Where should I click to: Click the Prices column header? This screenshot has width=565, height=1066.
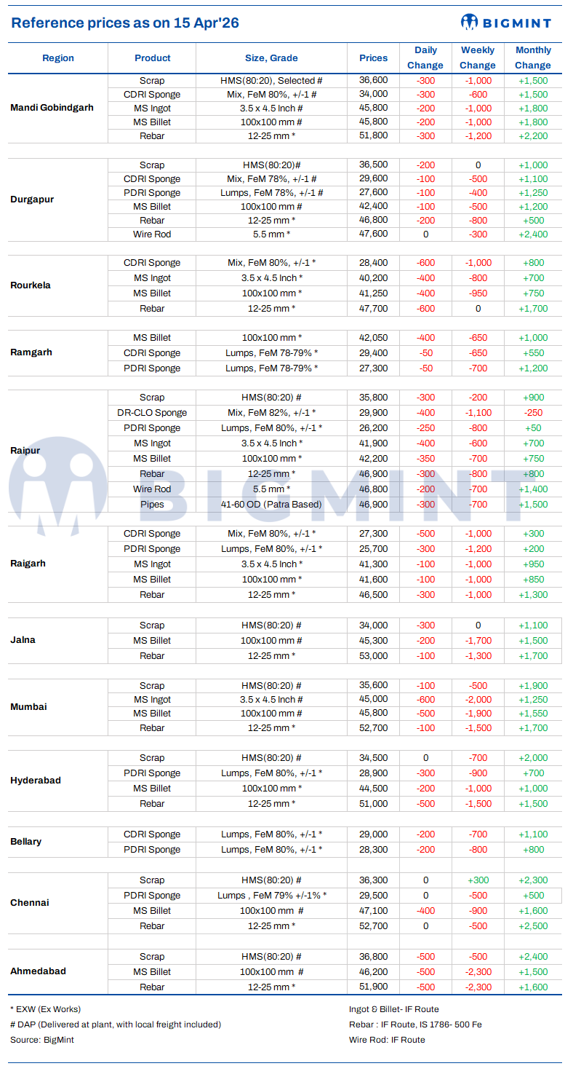373,58
